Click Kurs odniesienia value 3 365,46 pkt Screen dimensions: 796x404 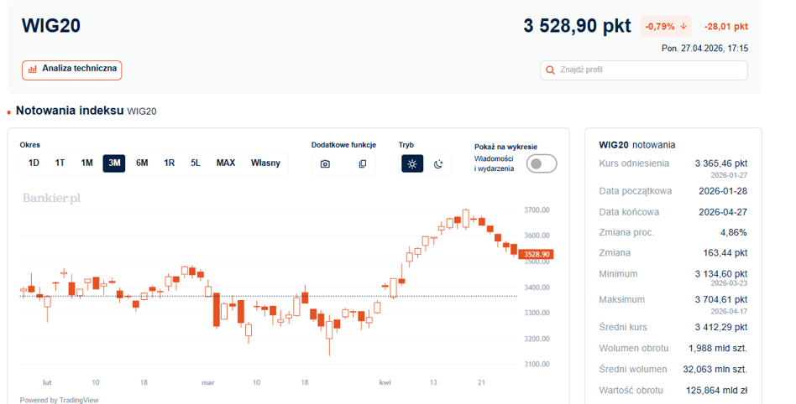tap(721, 163)
